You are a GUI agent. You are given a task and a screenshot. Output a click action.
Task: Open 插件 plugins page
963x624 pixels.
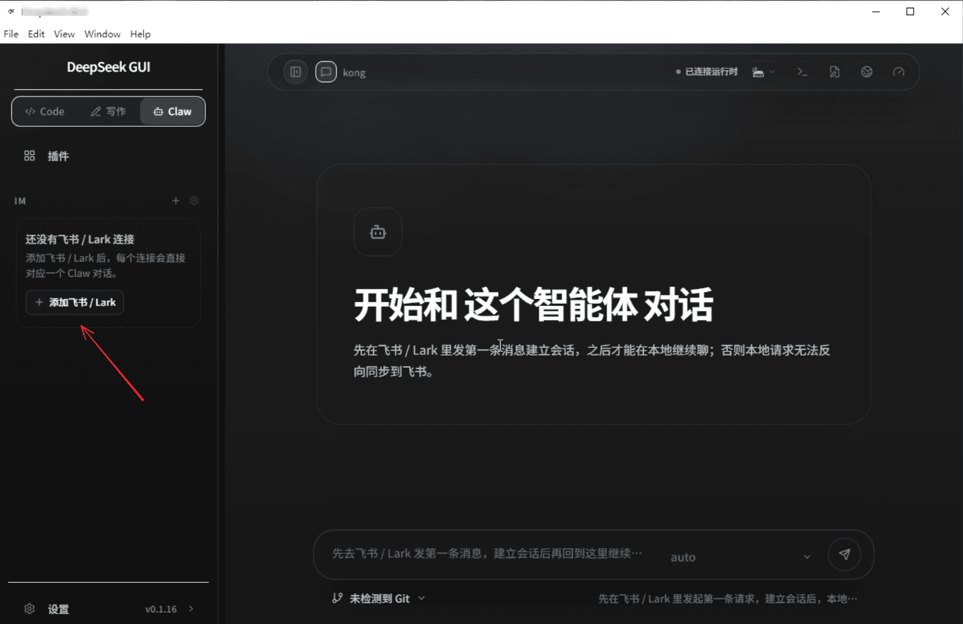pyautogui.click(x=58, y=156)
